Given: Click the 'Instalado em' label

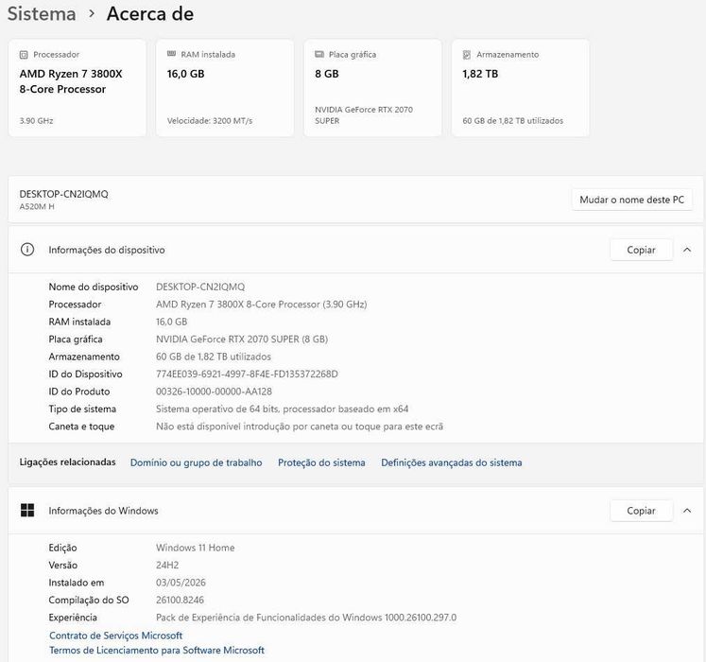Looking at the screenshot, I should coord(77,583).
